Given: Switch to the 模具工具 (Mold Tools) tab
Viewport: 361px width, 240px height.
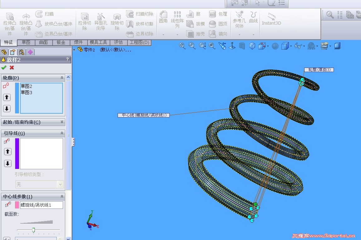Looking at the screenshot, I should (98, 42).
